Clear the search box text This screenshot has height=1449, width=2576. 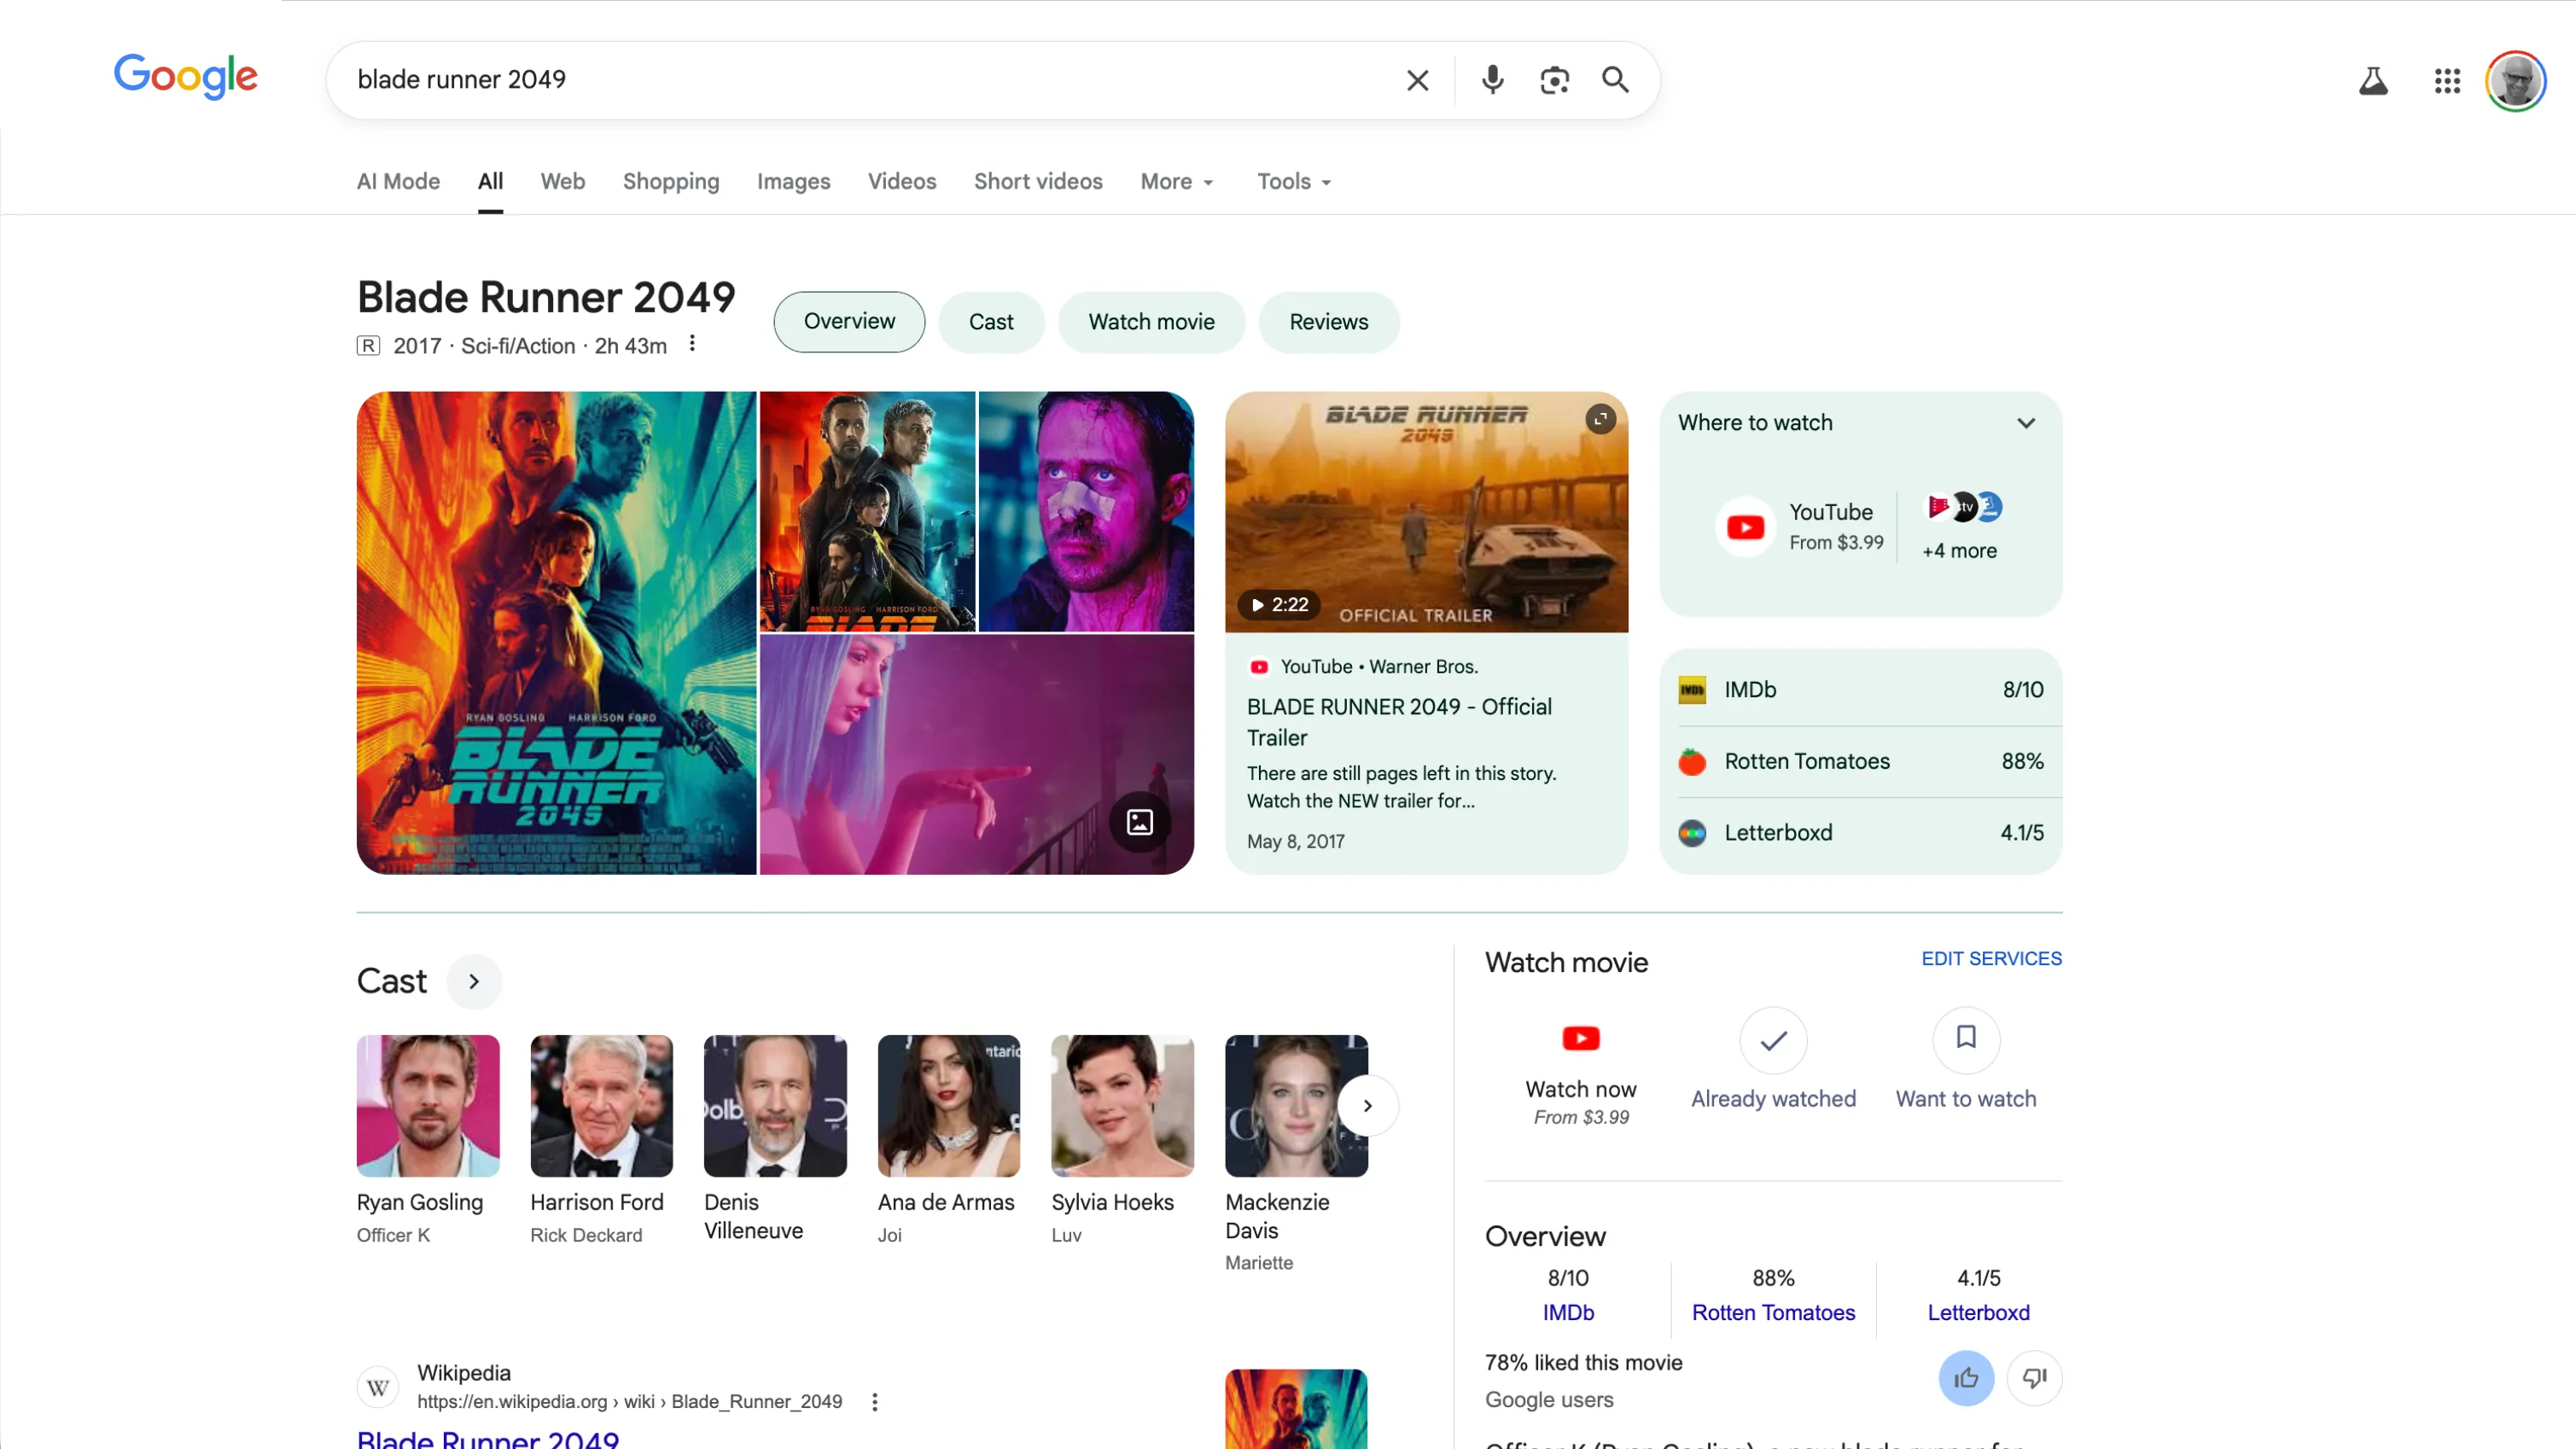point(1417,80)
